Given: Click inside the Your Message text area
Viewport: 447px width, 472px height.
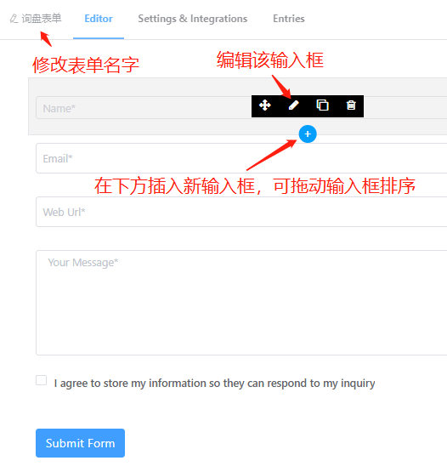Looking at the screenshot, I should 241,303.
